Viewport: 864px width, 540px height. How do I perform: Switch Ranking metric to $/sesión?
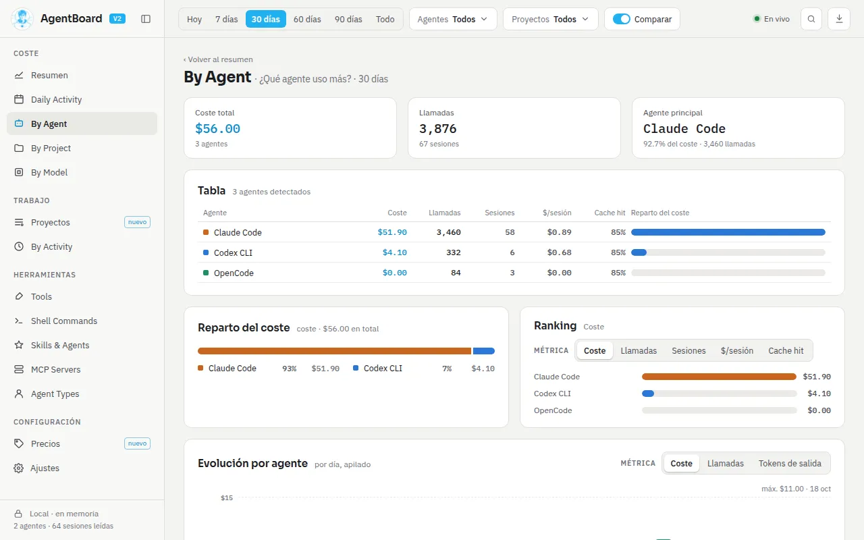[737, 350]
